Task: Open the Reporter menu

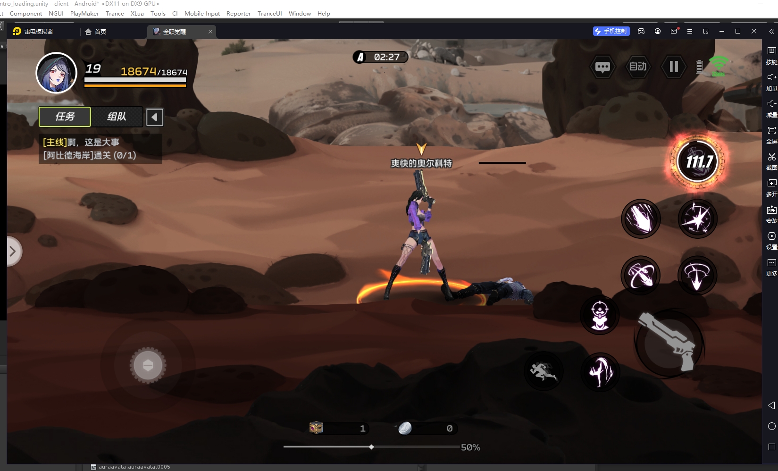Action: tap(239, 13)
